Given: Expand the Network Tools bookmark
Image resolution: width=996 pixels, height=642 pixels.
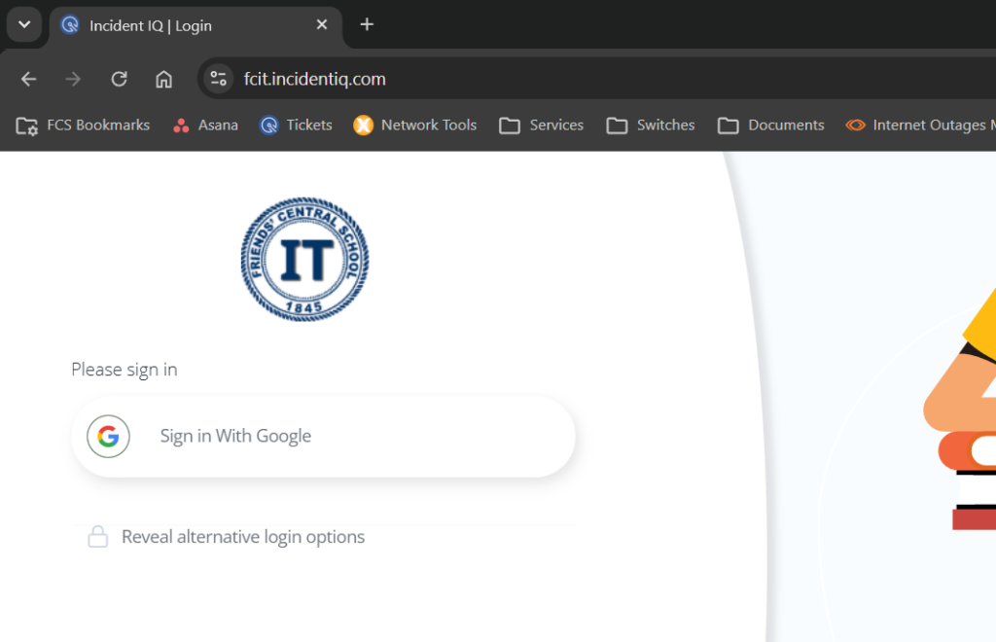Looking at the screenshot, I should pyautogui.click(x=414, y=125).
